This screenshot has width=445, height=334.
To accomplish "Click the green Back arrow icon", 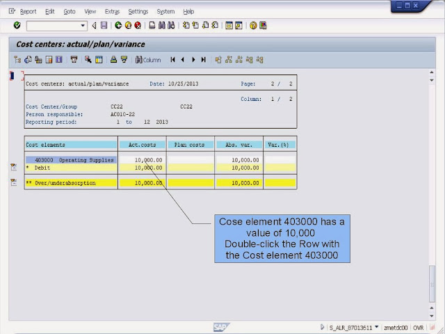I will 118,26.
